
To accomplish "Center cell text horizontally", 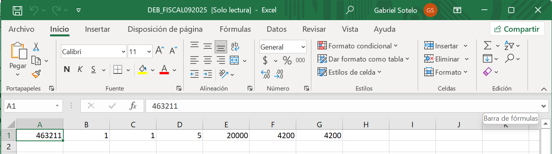I will tap(208, 60).
